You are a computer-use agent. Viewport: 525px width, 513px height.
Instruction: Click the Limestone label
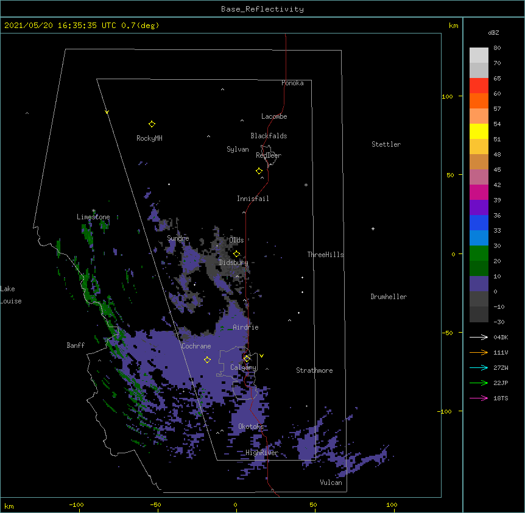point(93,217)
